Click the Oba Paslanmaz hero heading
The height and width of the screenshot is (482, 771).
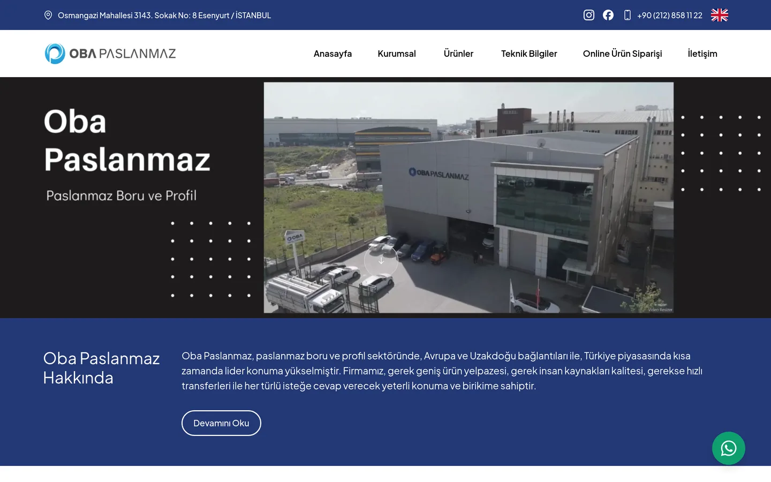[127, 140]
